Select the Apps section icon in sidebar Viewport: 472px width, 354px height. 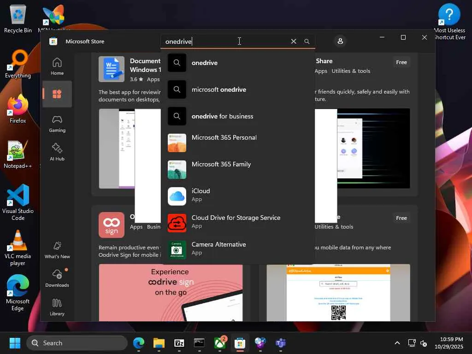click(x=57, y=94)
